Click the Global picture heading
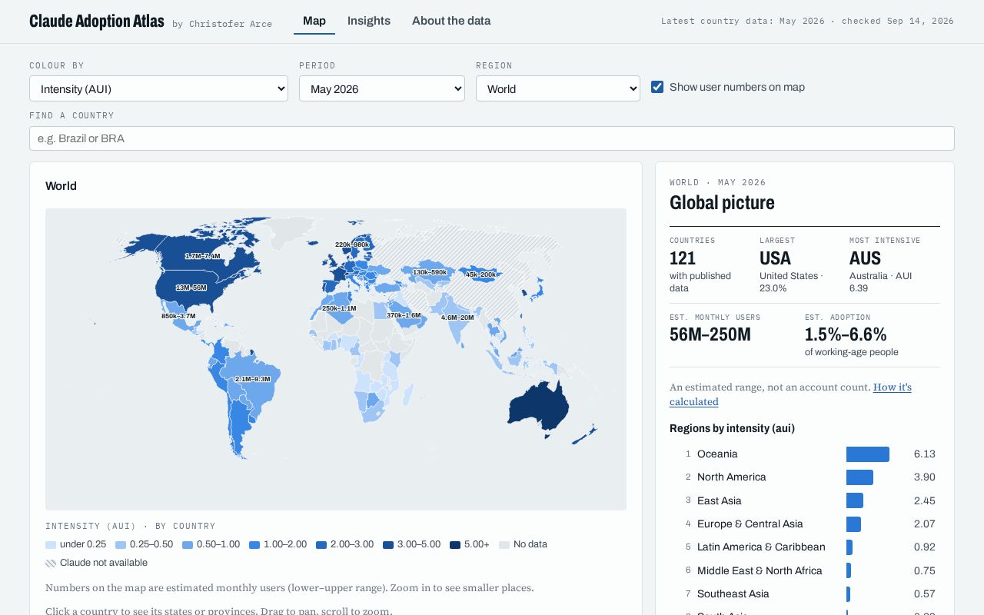 (722, 203)
